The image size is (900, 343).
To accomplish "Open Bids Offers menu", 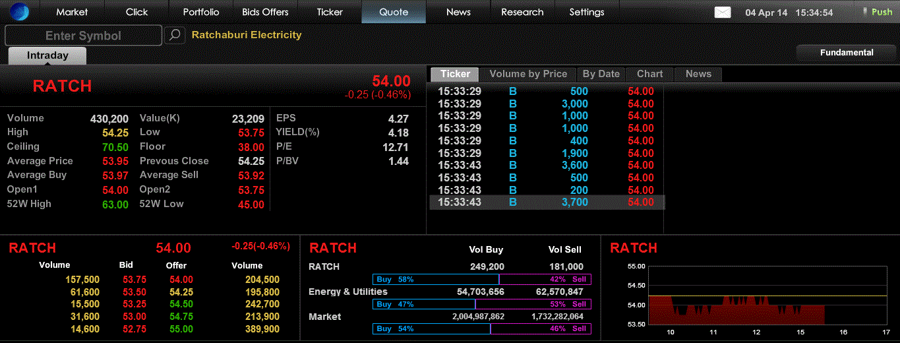I will point(265,12).
